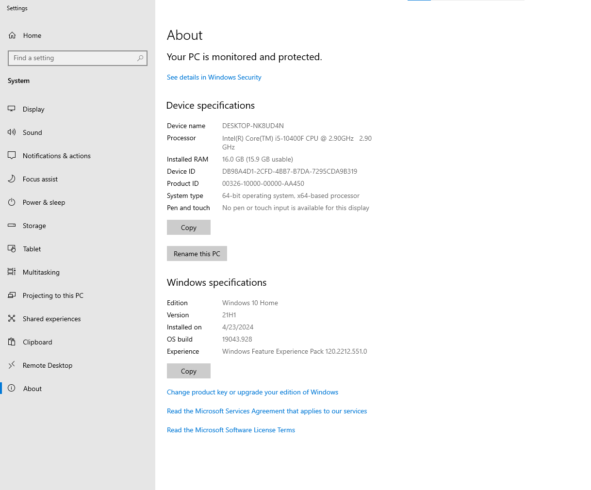Open the Multitasking settings page
The image size is (591, 490).
click(x=41, y=272)
